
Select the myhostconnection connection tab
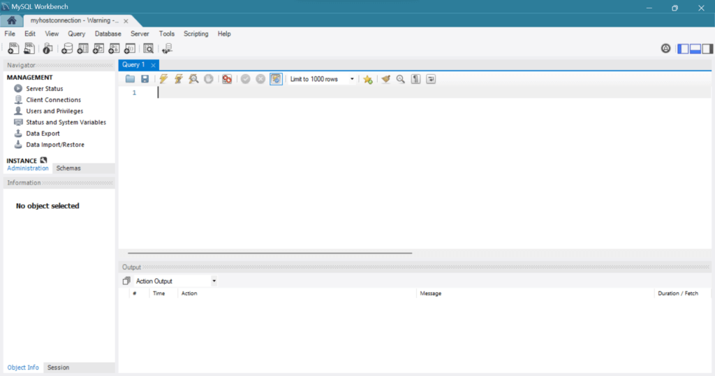point(74,20)
